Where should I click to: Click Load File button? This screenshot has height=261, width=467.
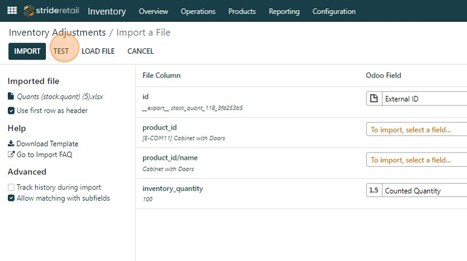pos(98,51)
